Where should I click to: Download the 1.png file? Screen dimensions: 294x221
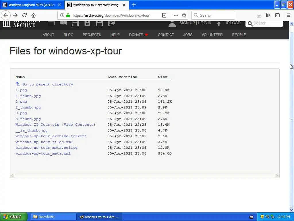(21, 90)
